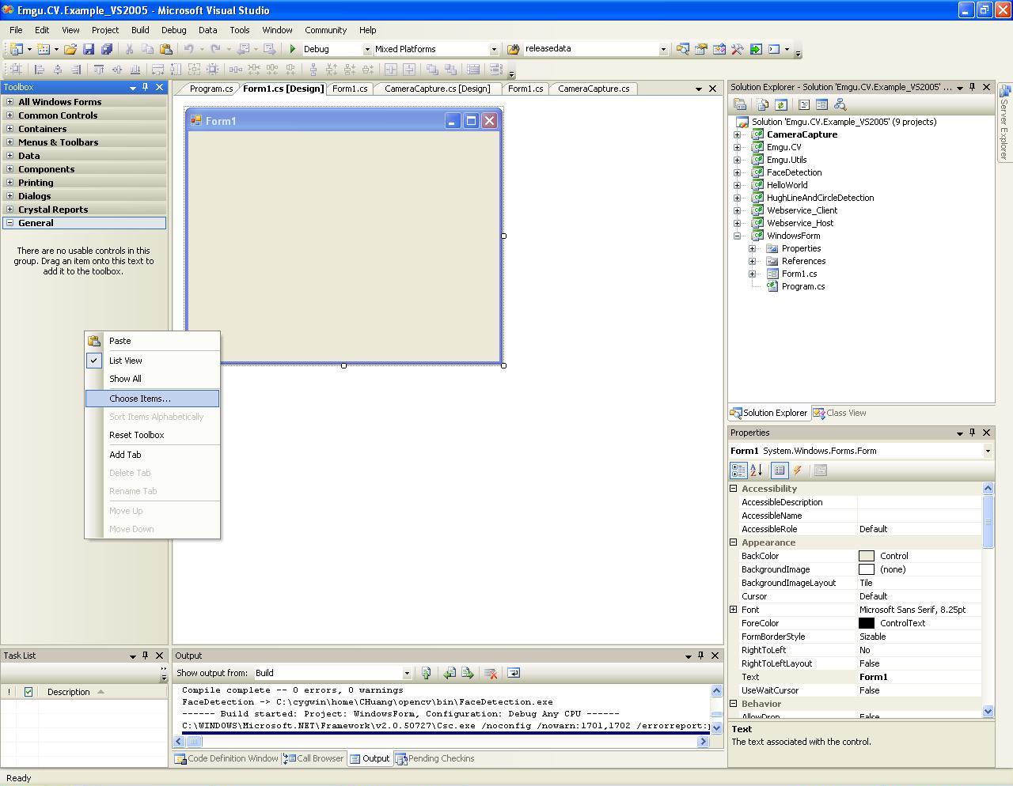Toggle auto-hide pin on Solution Explorer
The image size is (1013, 786).
(x=973, y=87)
